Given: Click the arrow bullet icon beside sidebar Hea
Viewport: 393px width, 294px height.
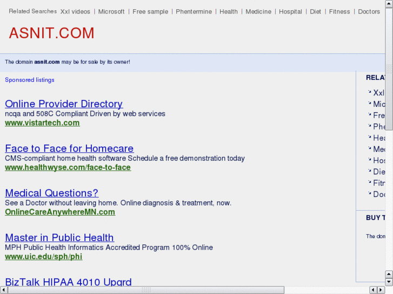Looking at the screenshot, I should tap(369, 136).
